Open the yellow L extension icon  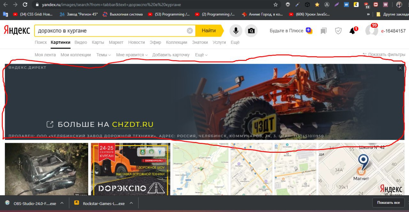[x=356, y=5]
